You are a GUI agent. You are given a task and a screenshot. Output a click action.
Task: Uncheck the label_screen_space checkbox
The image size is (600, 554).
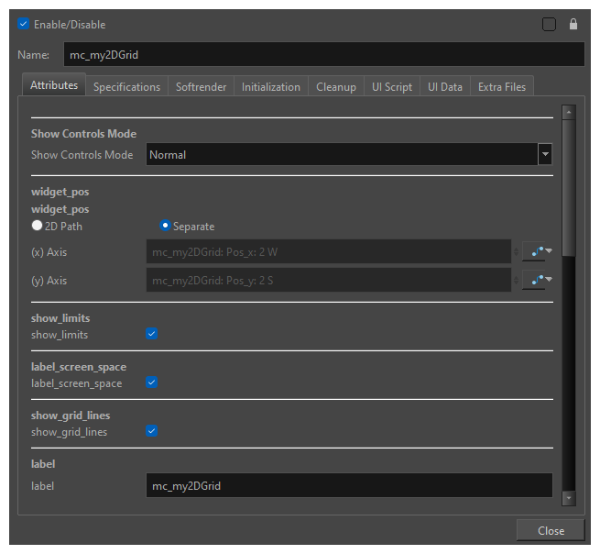point(151,382)
